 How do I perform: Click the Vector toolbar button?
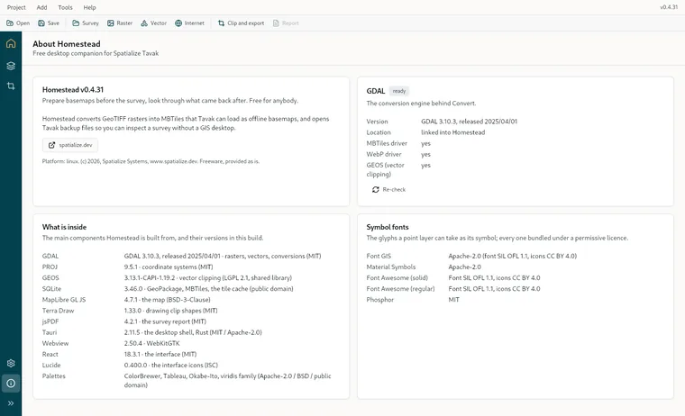pyautogui.click(x=154, y=23)
